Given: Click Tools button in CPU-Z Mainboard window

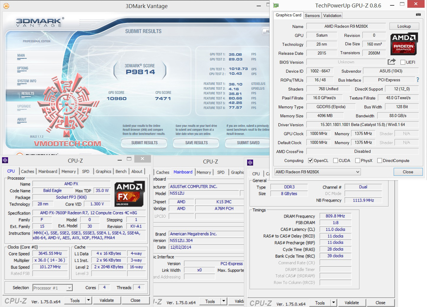Looking at the screenshot, I should pos(210,301).
